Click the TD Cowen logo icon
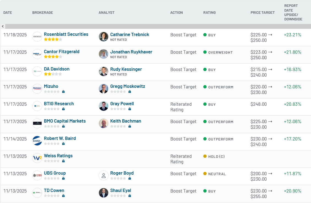 point(37,193)
